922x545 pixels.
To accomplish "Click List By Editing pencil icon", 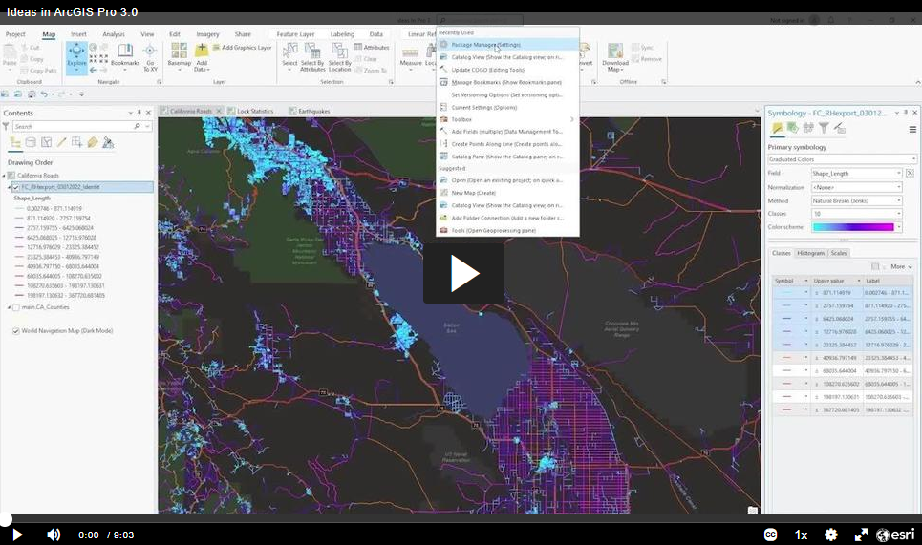I will pos(62,143).
